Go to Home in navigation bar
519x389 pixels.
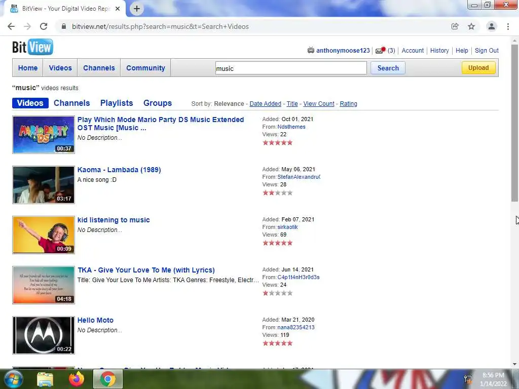pyautogui.click(x=28, y=68)
